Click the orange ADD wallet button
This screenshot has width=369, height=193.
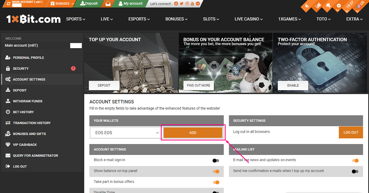click(193, 133)
